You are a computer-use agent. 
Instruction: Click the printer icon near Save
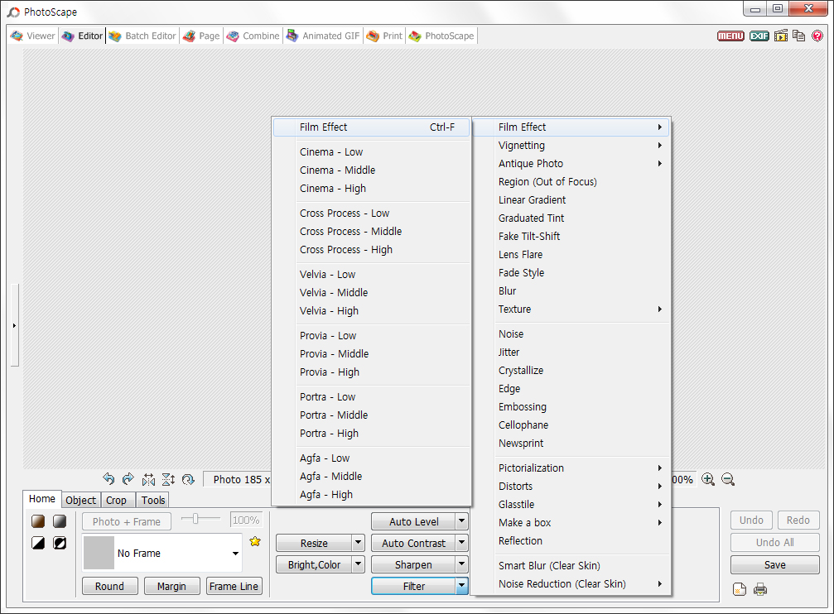click(x=760, y=589)
